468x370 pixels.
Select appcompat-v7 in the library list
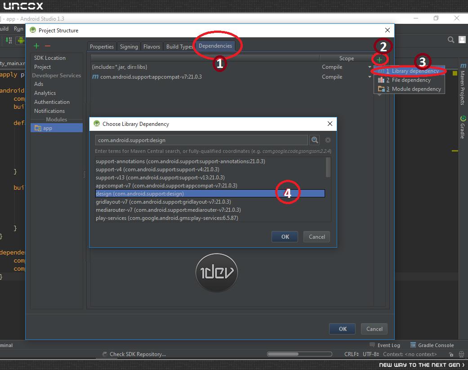pos(210,186)
